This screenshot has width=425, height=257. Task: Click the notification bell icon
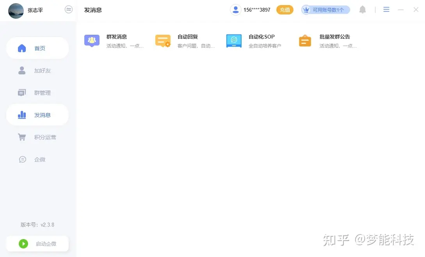[363, 10]
